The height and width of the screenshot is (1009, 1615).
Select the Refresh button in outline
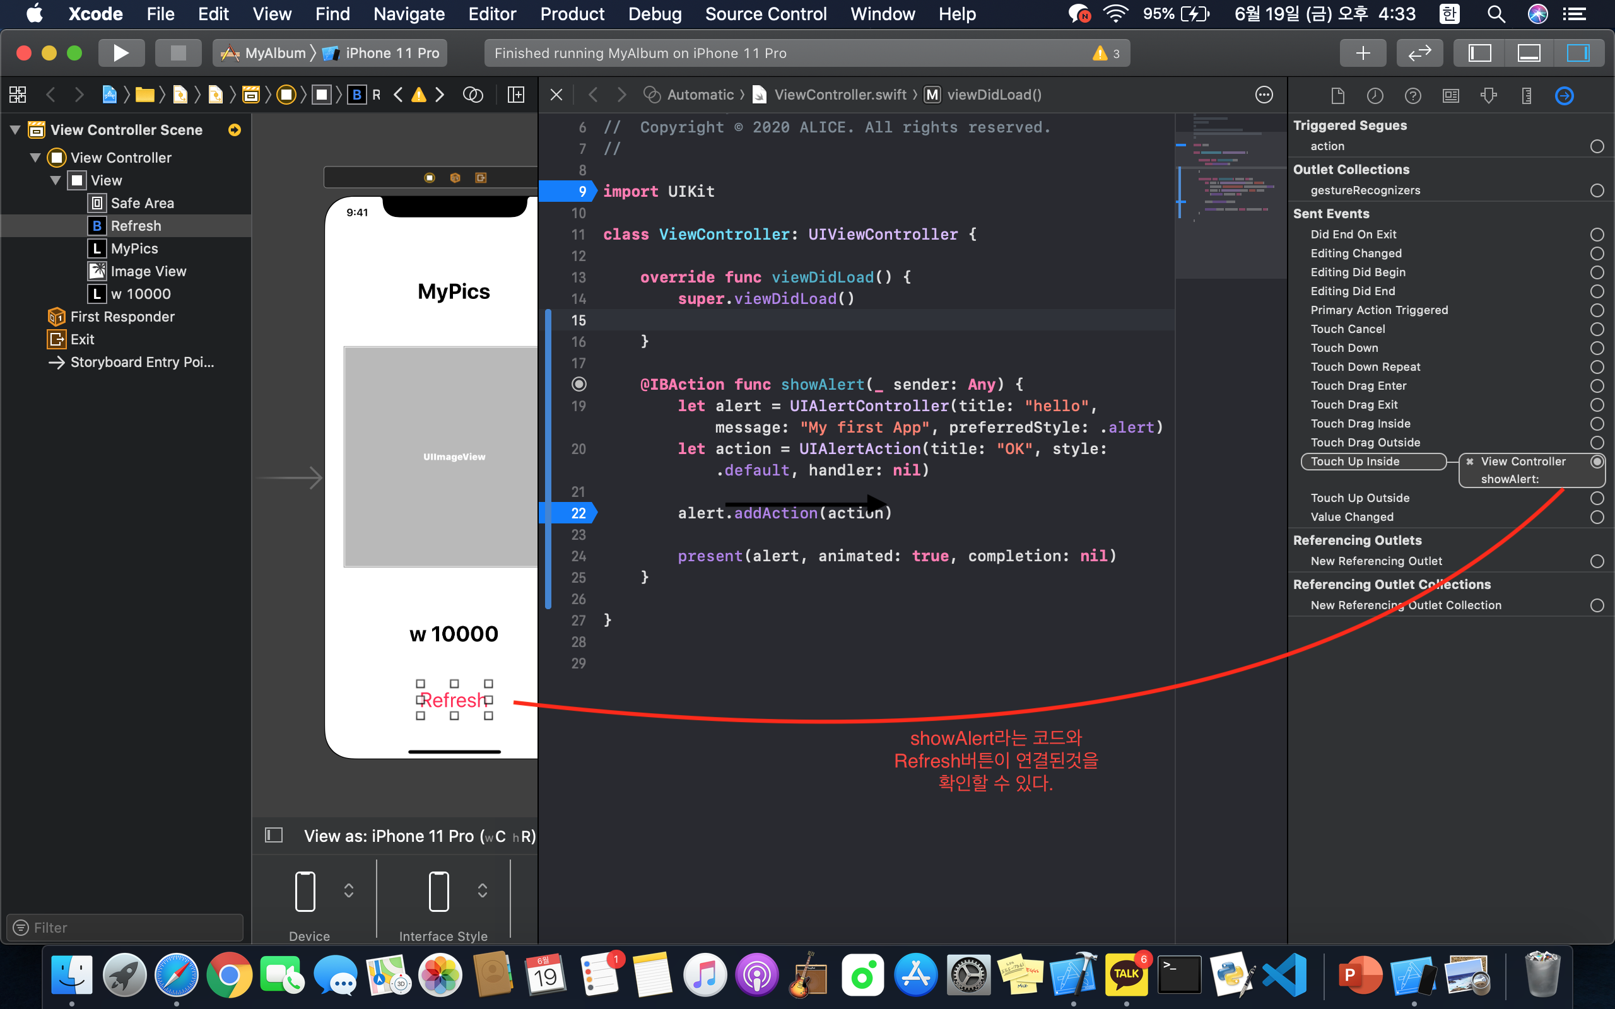click(136, 226)
